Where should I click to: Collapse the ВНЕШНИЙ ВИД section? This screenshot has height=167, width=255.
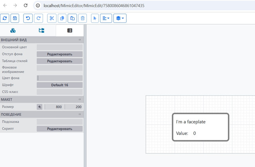[80, 40]
